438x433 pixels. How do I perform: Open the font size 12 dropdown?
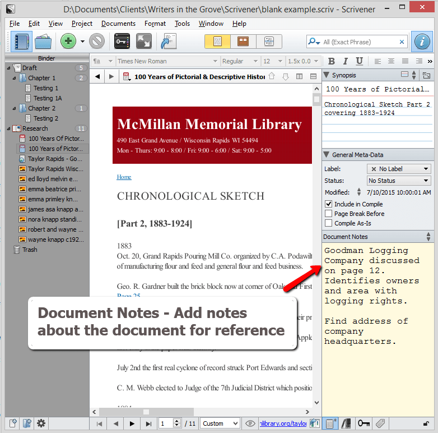(x=273, y=61)
